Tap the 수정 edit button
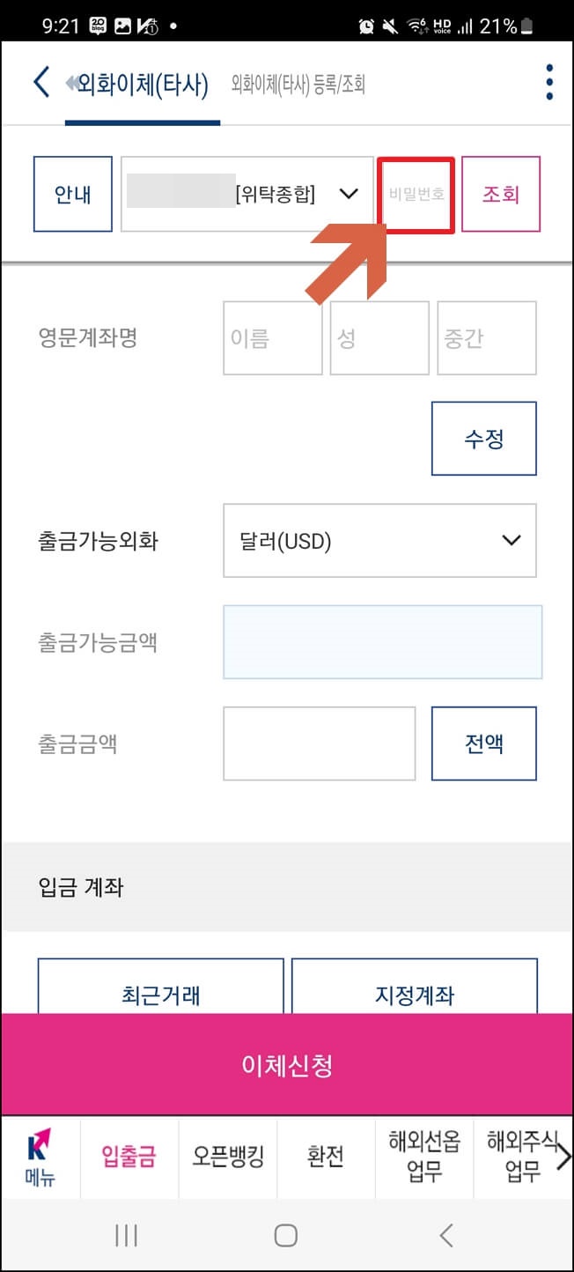 click(484, 438)
